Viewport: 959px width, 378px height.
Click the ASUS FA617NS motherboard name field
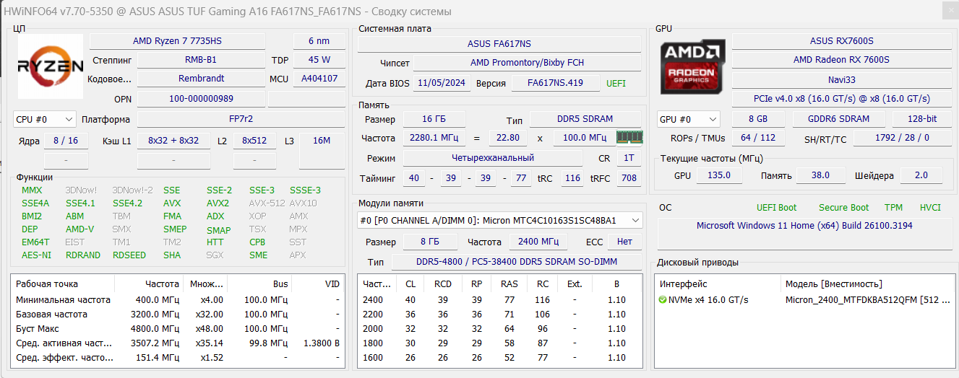[x=499, y=43]
